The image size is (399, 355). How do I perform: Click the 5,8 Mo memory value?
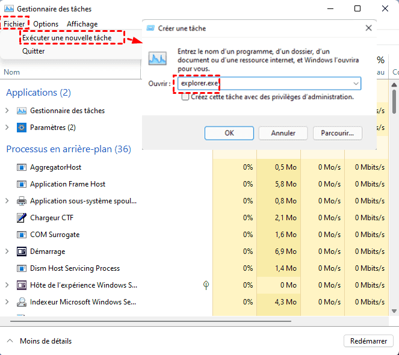click(286, 184)
